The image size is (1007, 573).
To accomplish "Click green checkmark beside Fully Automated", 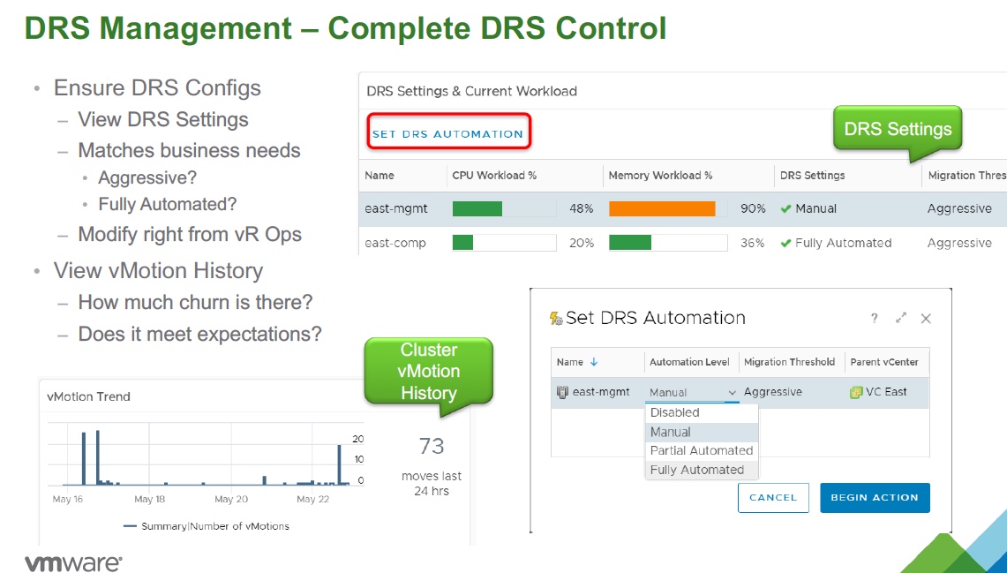I will (x=785, y=243).
